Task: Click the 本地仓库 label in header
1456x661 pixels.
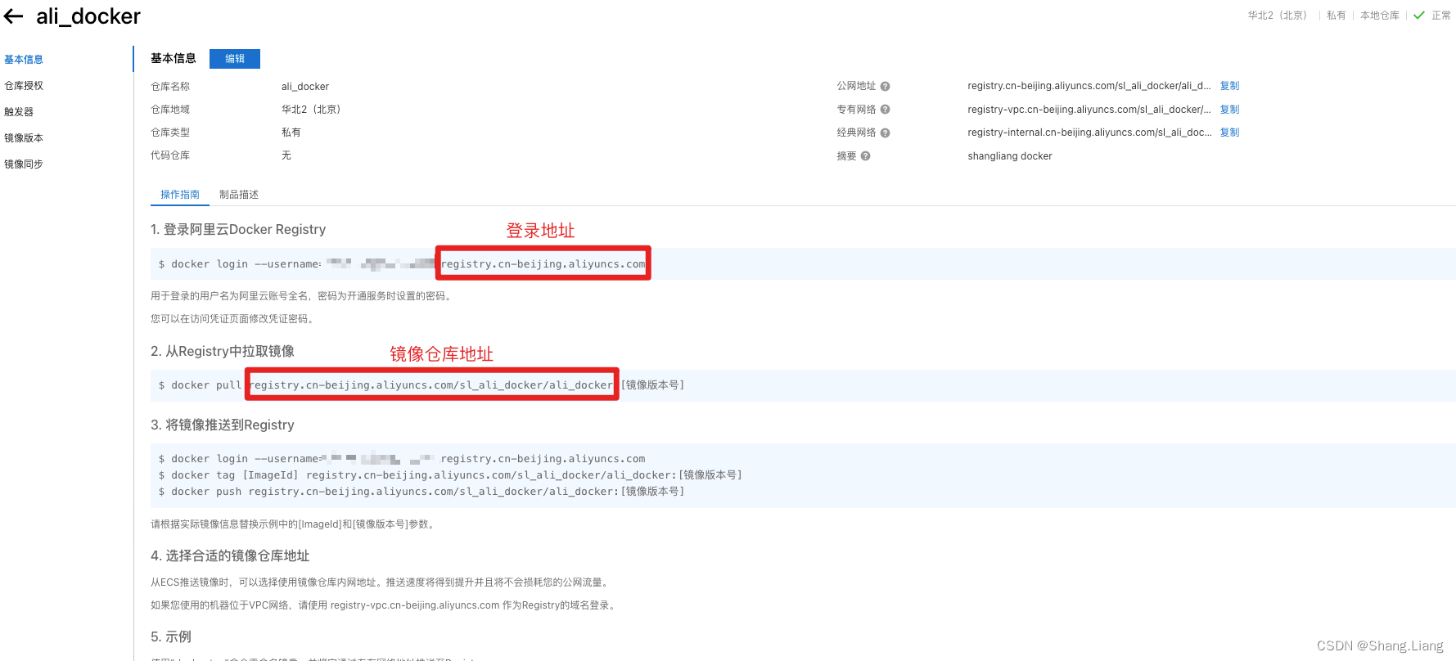Action: coord(1380,16)
